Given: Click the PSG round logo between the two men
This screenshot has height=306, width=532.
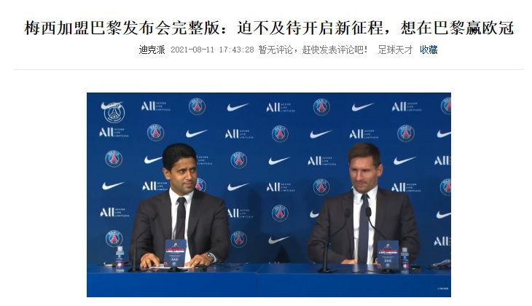Looking at the screenshot, I should [x=280, y=213].
